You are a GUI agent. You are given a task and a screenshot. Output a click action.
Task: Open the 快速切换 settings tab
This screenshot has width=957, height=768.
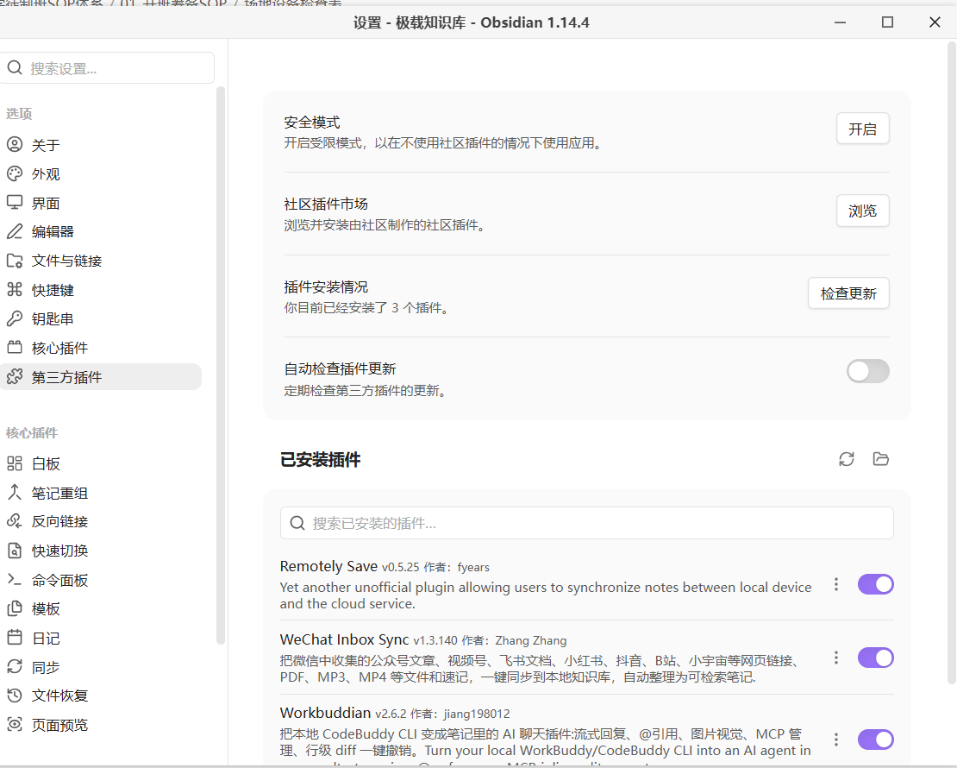[x=101, y=551]
